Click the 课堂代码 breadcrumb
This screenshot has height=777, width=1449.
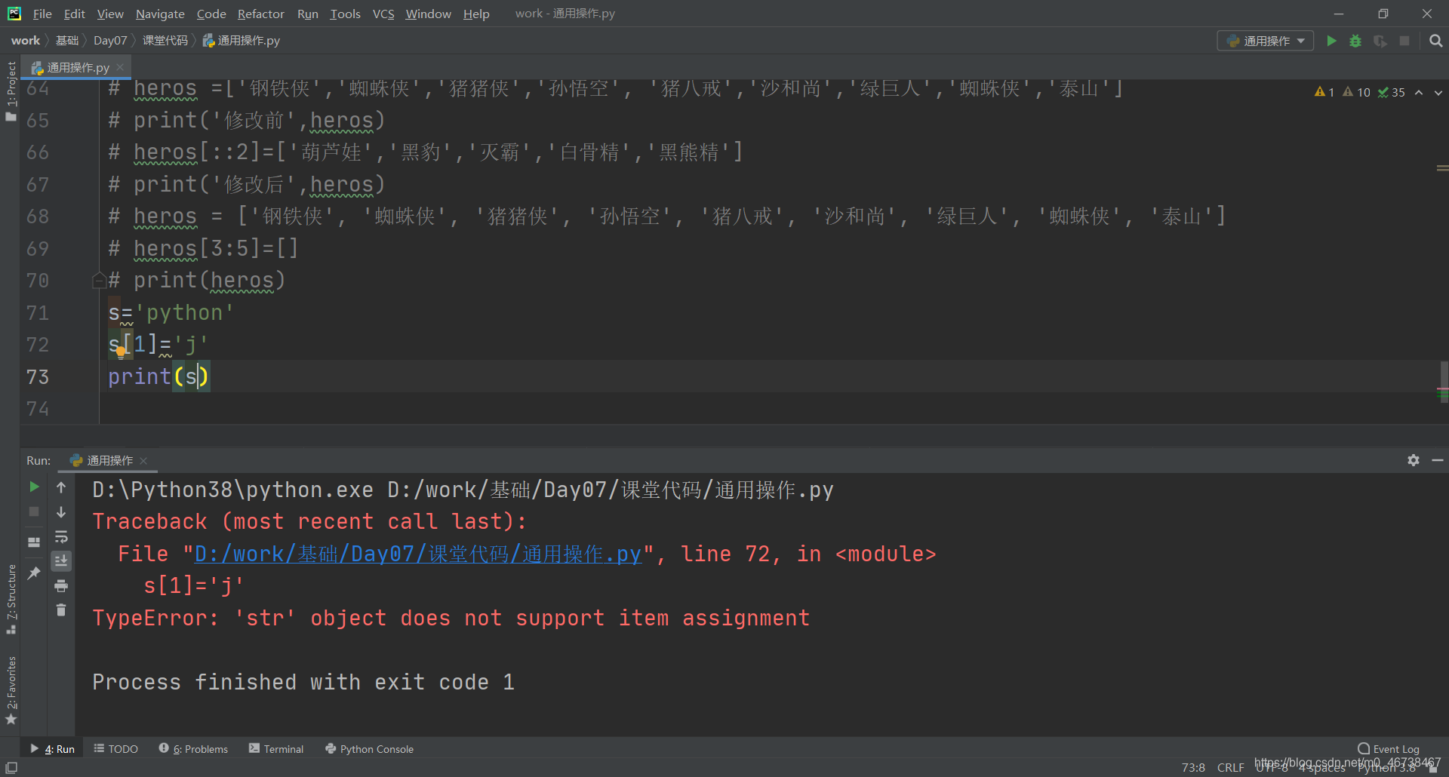[165, 41]
